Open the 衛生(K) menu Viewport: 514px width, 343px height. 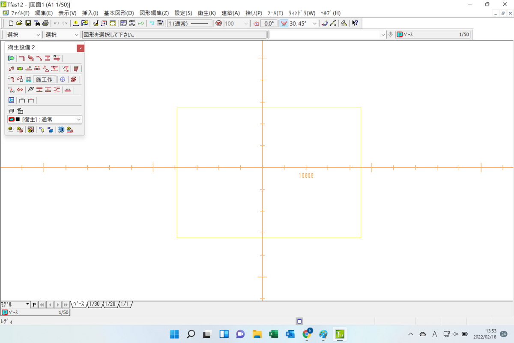pos(206,13)
